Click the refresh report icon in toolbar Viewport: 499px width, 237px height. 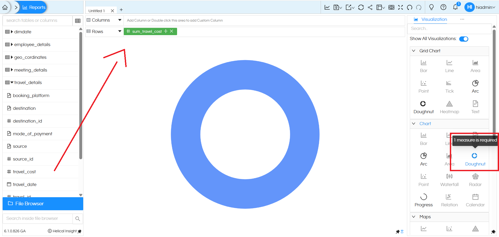361,7
